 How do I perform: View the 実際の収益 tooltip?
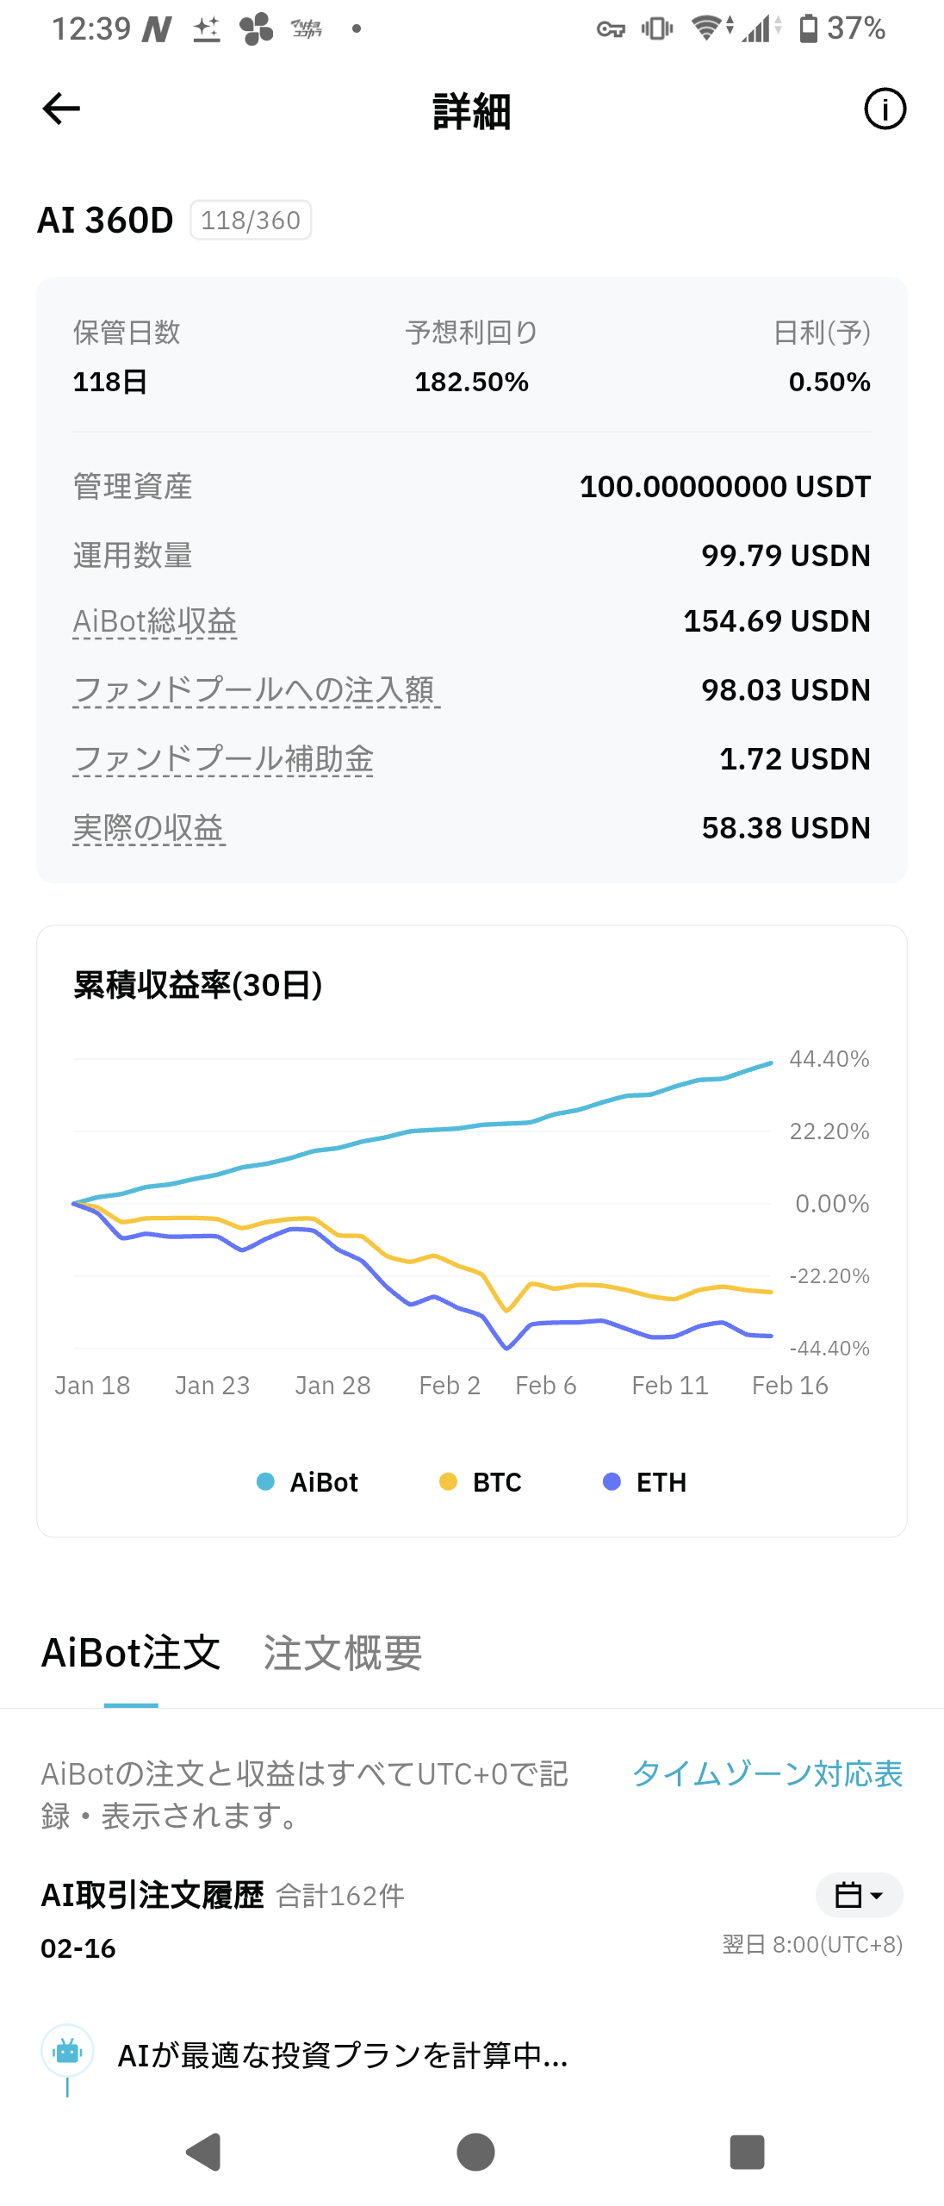(x=148, y=828)
